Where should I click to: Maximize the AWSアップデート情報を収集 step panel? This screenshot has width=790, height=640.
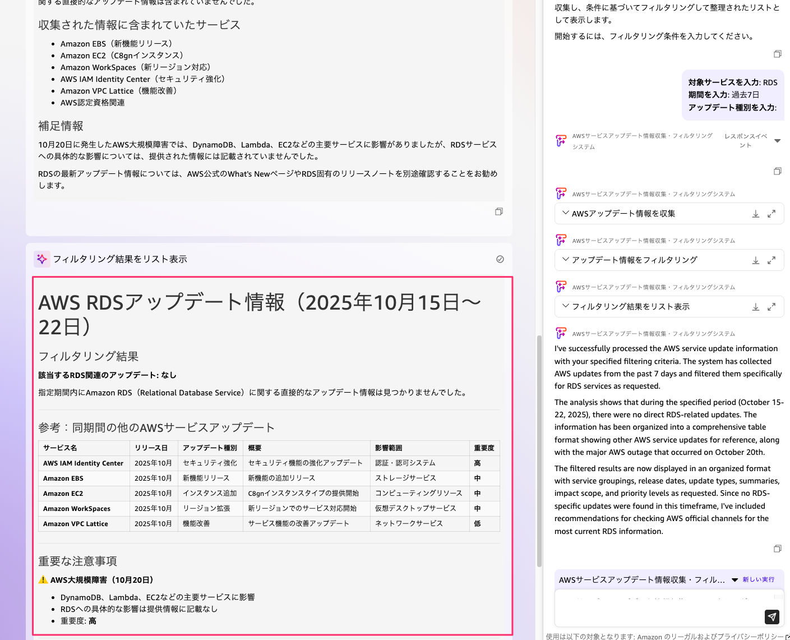coord(771,214)
